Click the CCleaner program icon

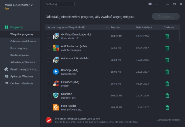pos(56,84)
